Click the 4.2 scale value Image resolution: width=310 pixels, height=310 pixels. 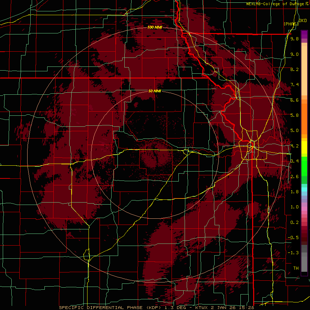click(x=294, y=146)
